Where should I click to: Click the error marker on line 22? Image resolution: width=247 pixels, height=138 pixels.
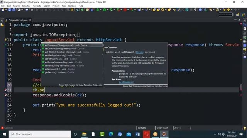click(x=6, y=95)
